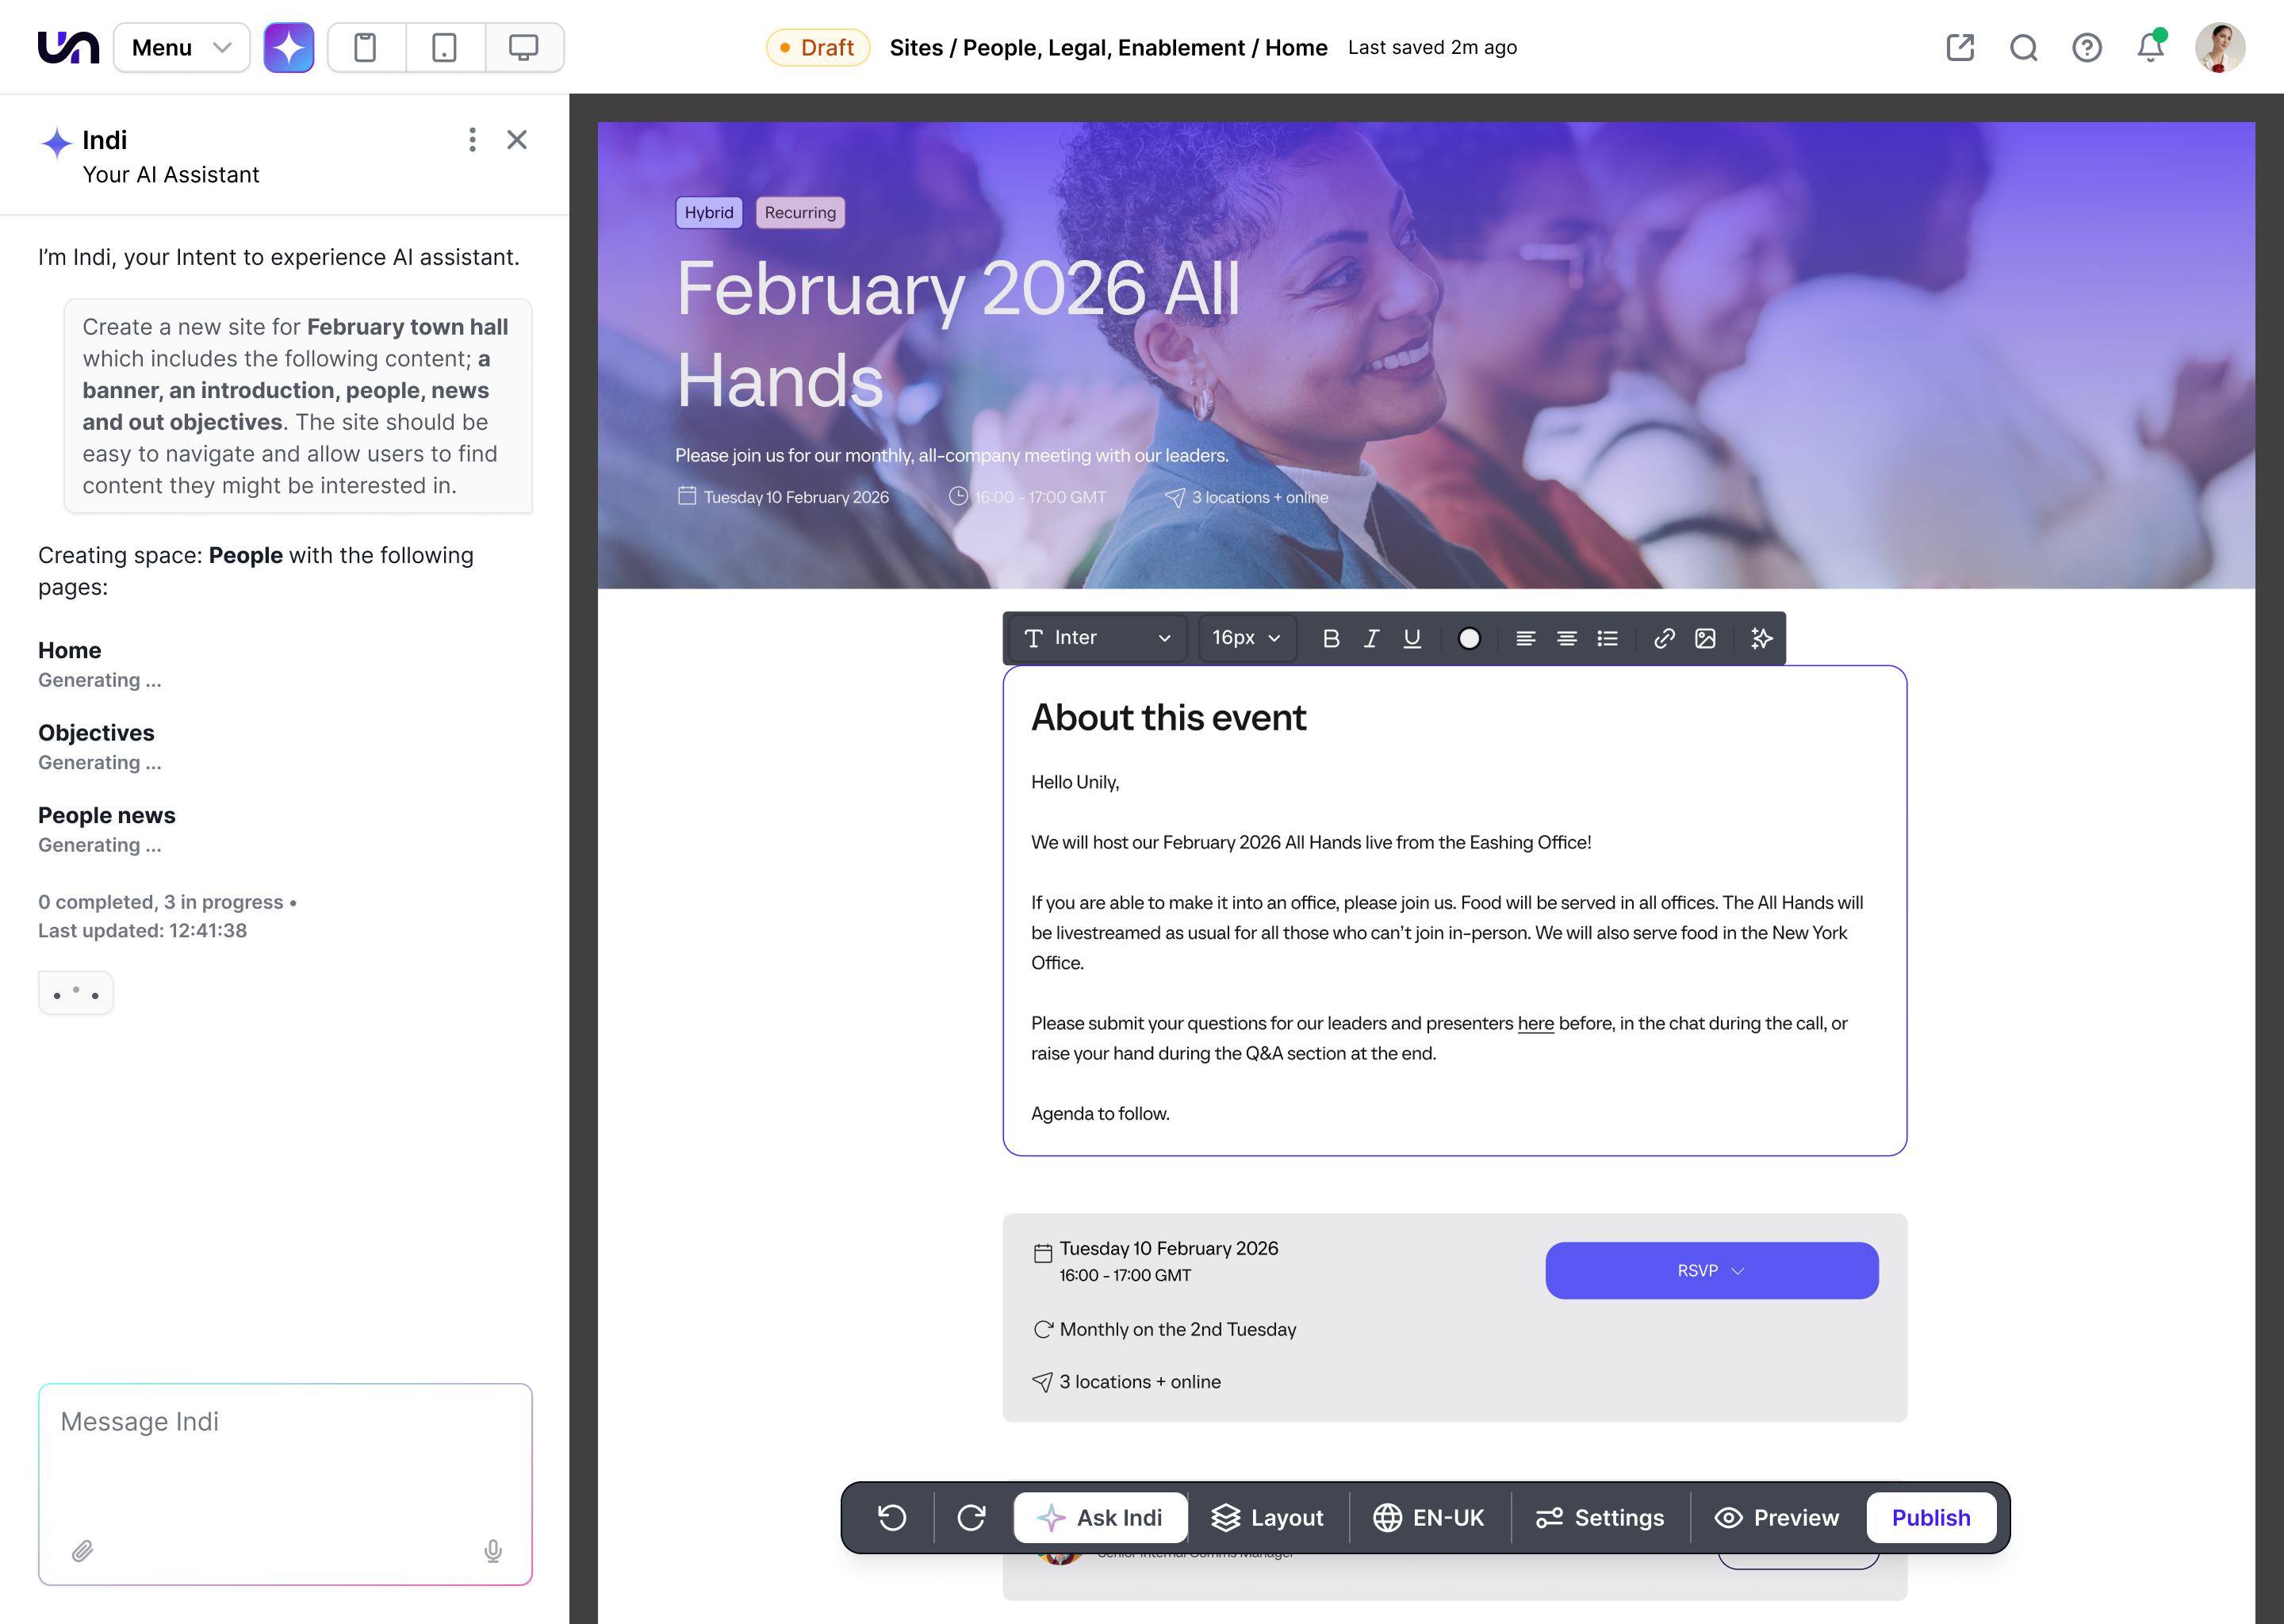
Task: Click the undo arrow in bottom toolbar
Action: (x=892, y=1517)
